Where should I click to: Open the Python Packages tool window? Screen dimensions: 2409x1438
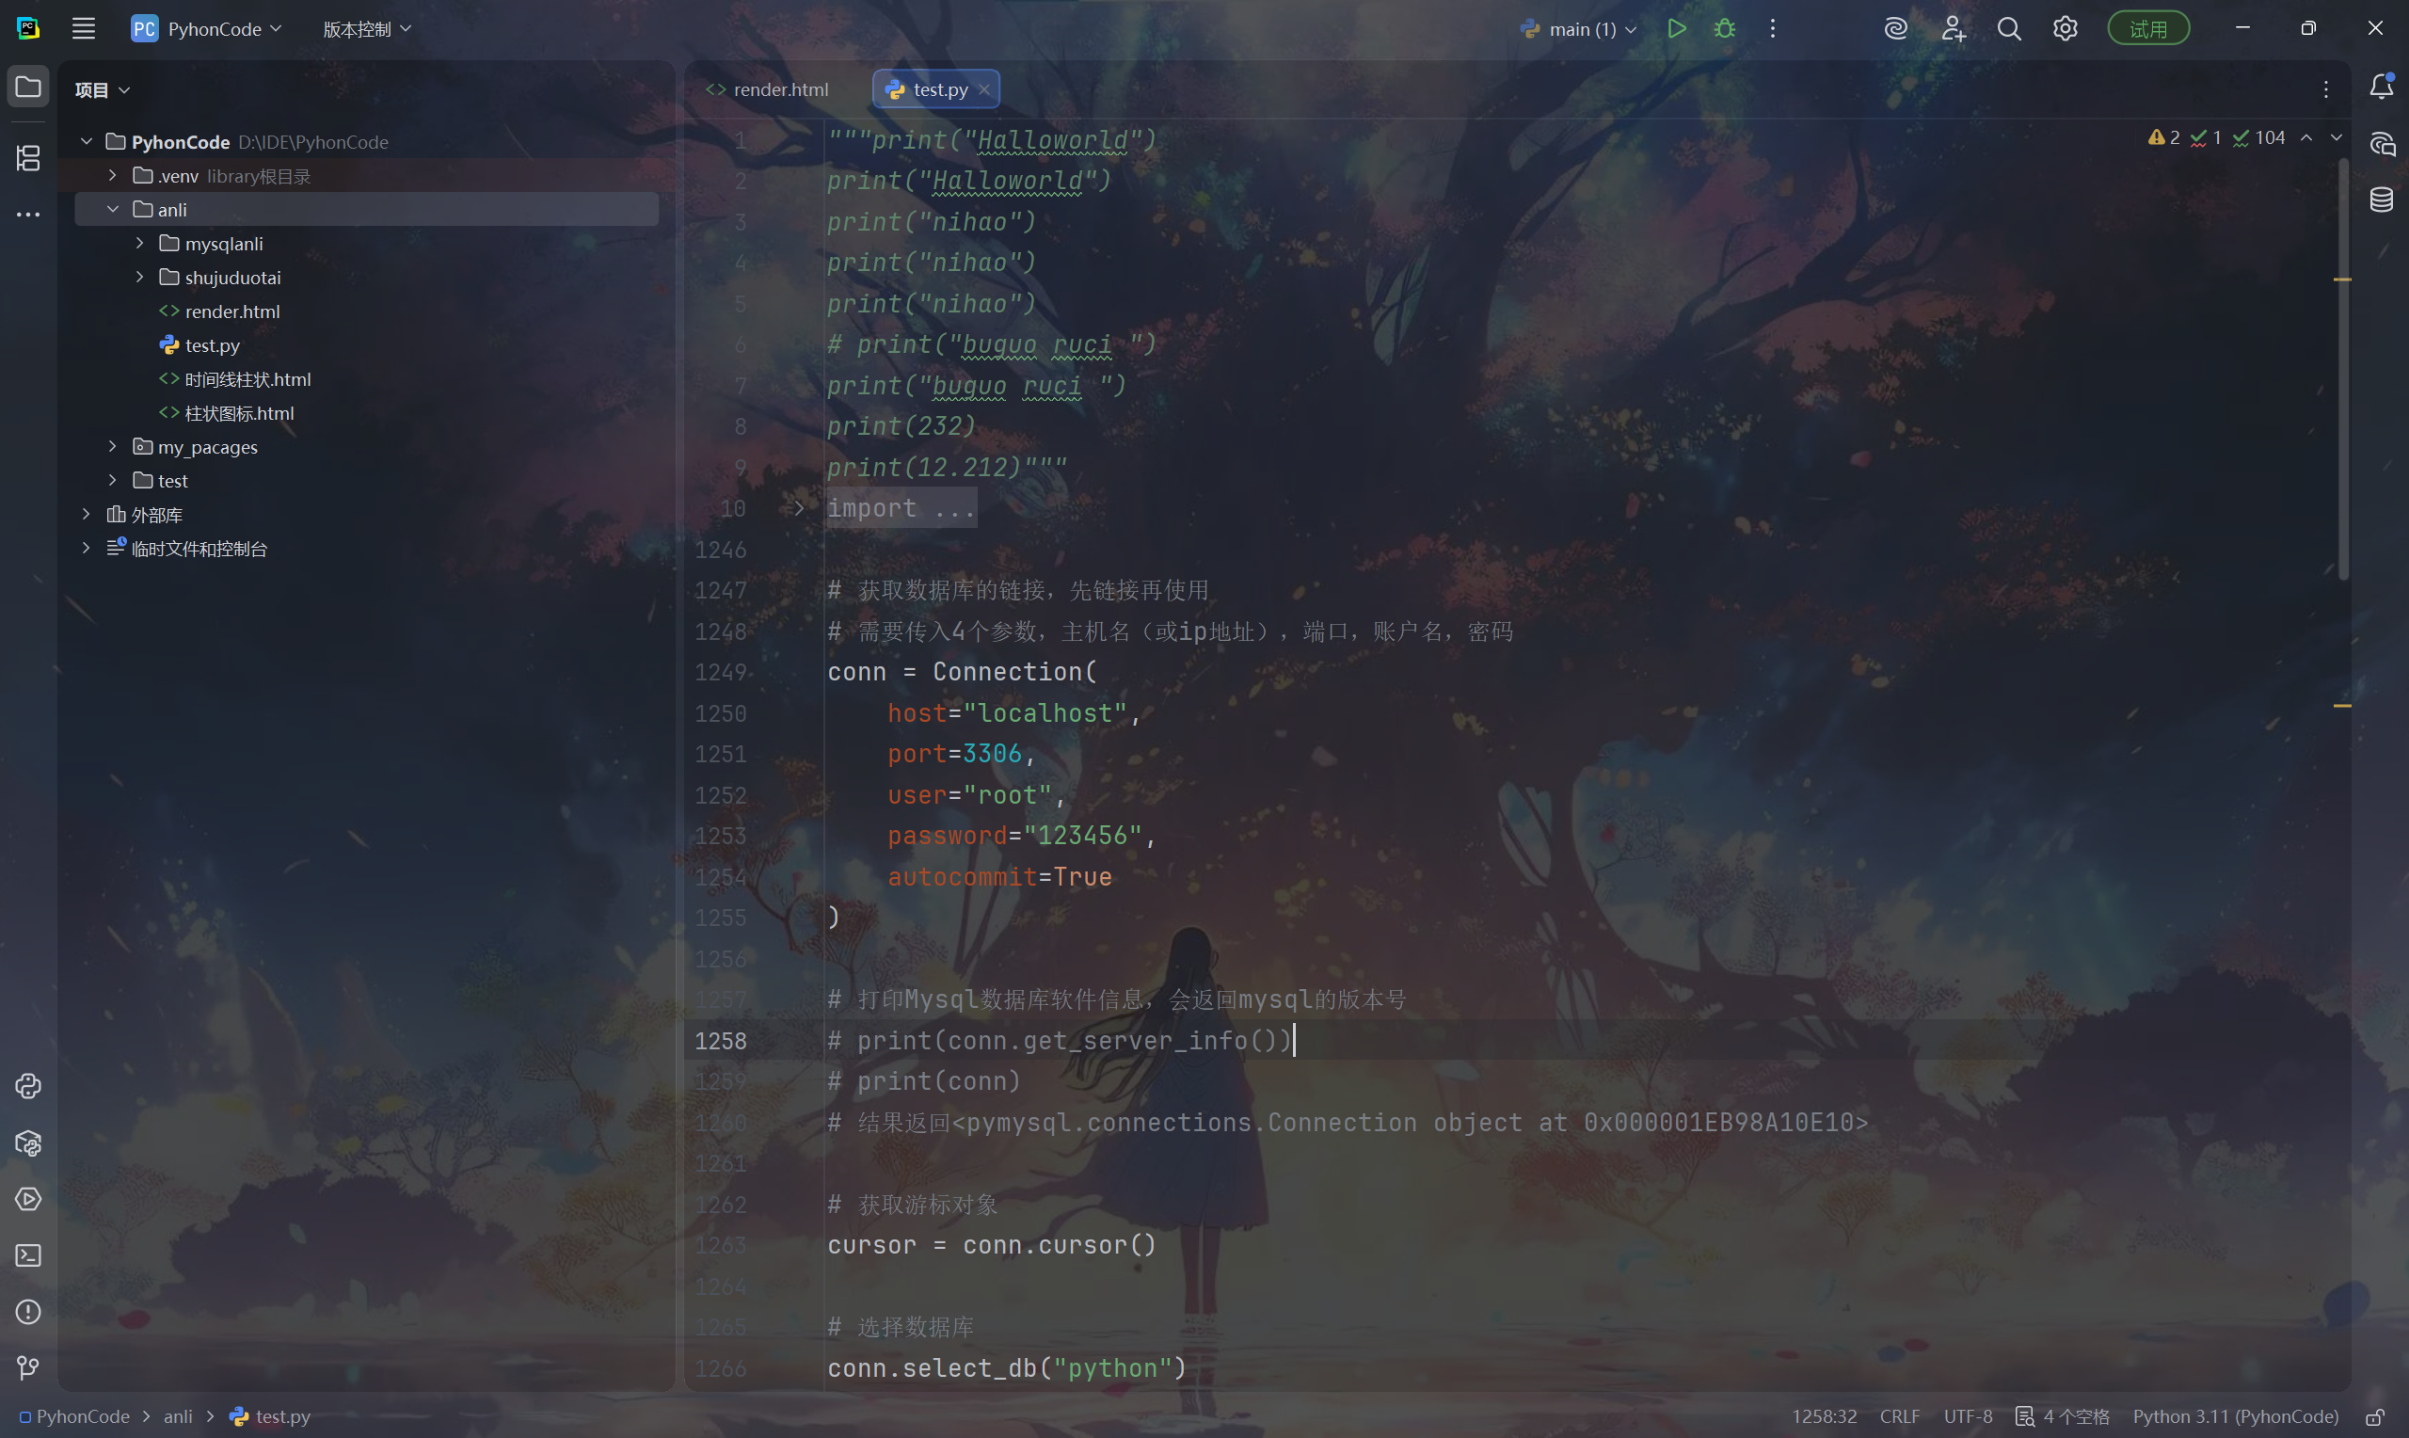pyautogui.click(x=28, y=1143)
